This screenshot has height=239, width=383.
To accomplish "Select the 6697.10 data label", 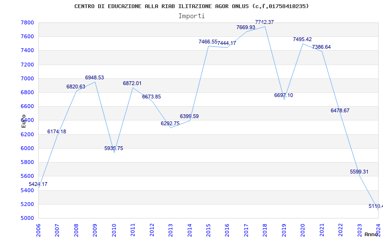I will click(x=283, y=95).
